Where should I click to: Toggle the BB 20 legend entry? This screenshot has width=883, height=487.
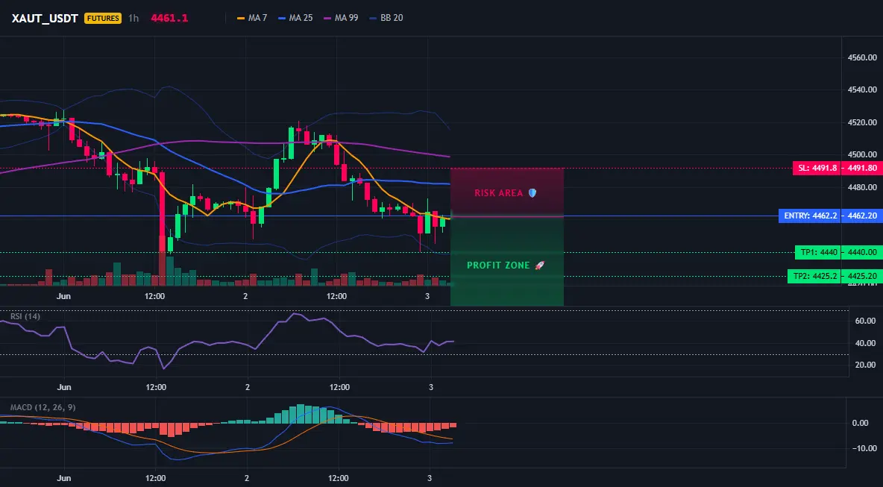click(386, 18)
